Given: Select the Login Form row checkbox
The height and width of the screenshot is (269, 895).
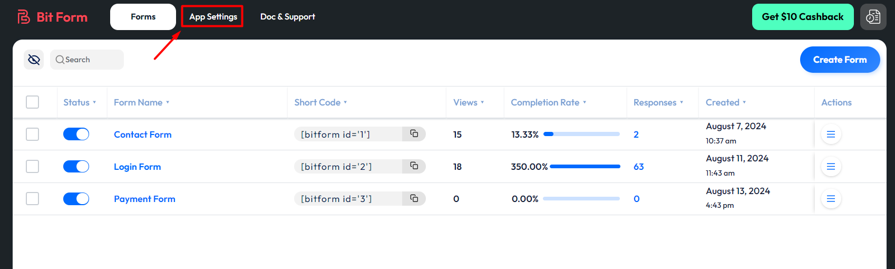Looking at the screenshot, I should coord(33,167).
